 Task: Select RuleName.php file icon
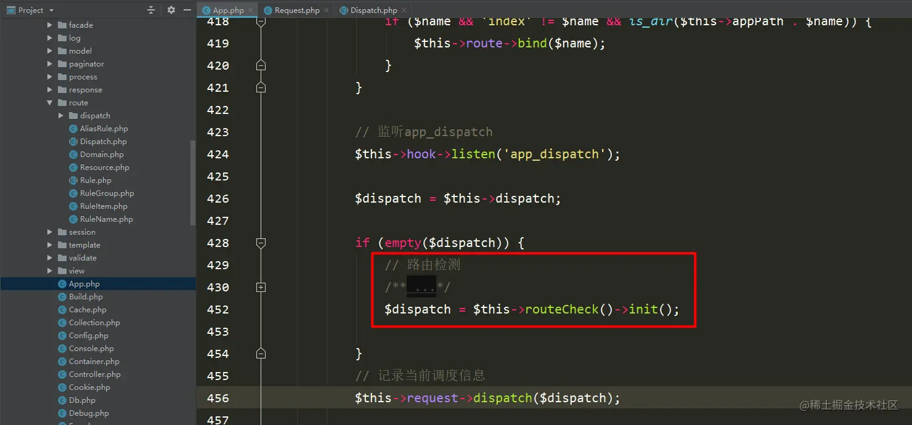click(x=73, y=219)
